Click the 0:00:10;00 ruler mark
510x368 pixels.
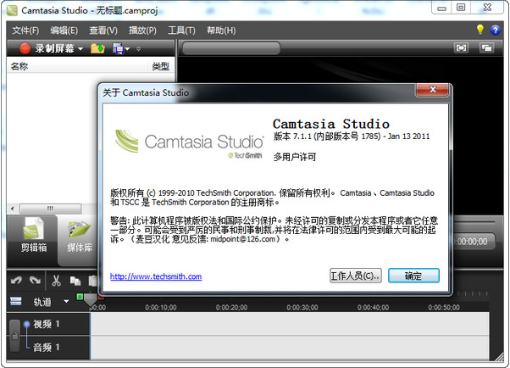(x=161, y=308)
